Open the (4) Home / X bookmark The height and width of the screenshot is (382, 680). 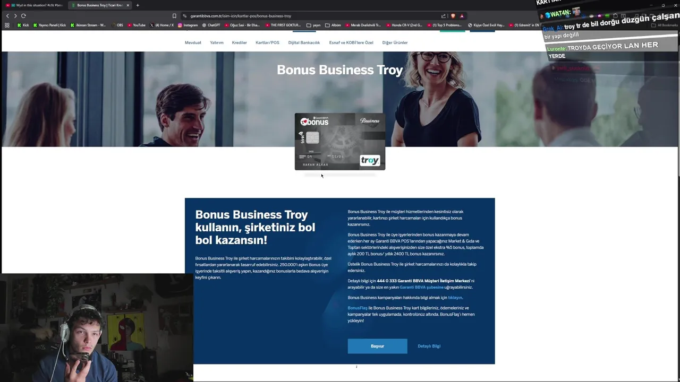click(162, 25)
